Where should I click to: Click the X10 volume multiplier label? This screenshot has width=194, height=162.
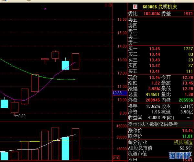pos(116,158)
